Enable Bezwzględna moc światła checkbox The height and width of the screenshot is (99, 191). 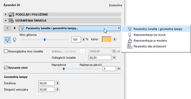pos(6,51)
